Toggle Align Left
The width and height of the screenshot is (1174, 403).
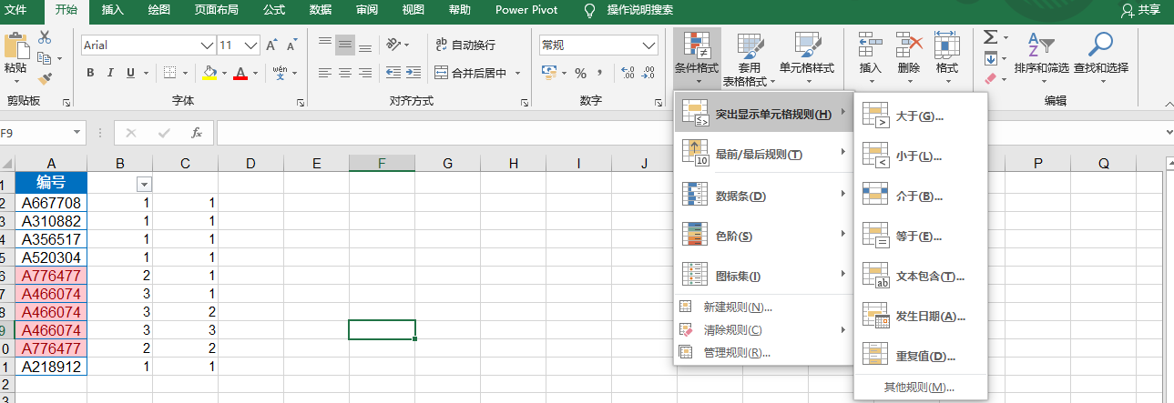[x=325, y=73]
